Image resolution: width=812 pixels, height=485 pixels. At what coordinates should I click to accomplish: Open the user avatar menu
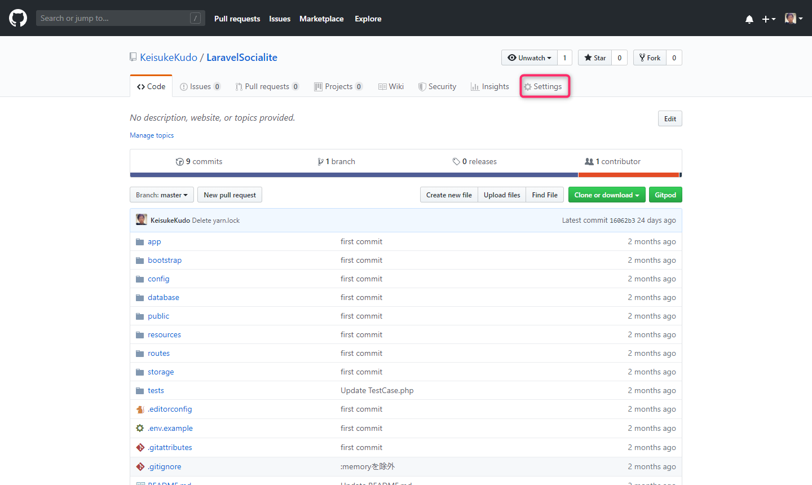(793, 19)
